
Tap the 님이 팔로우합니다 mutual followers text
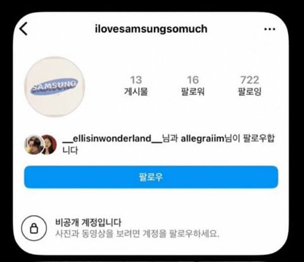tap(249, 138)
